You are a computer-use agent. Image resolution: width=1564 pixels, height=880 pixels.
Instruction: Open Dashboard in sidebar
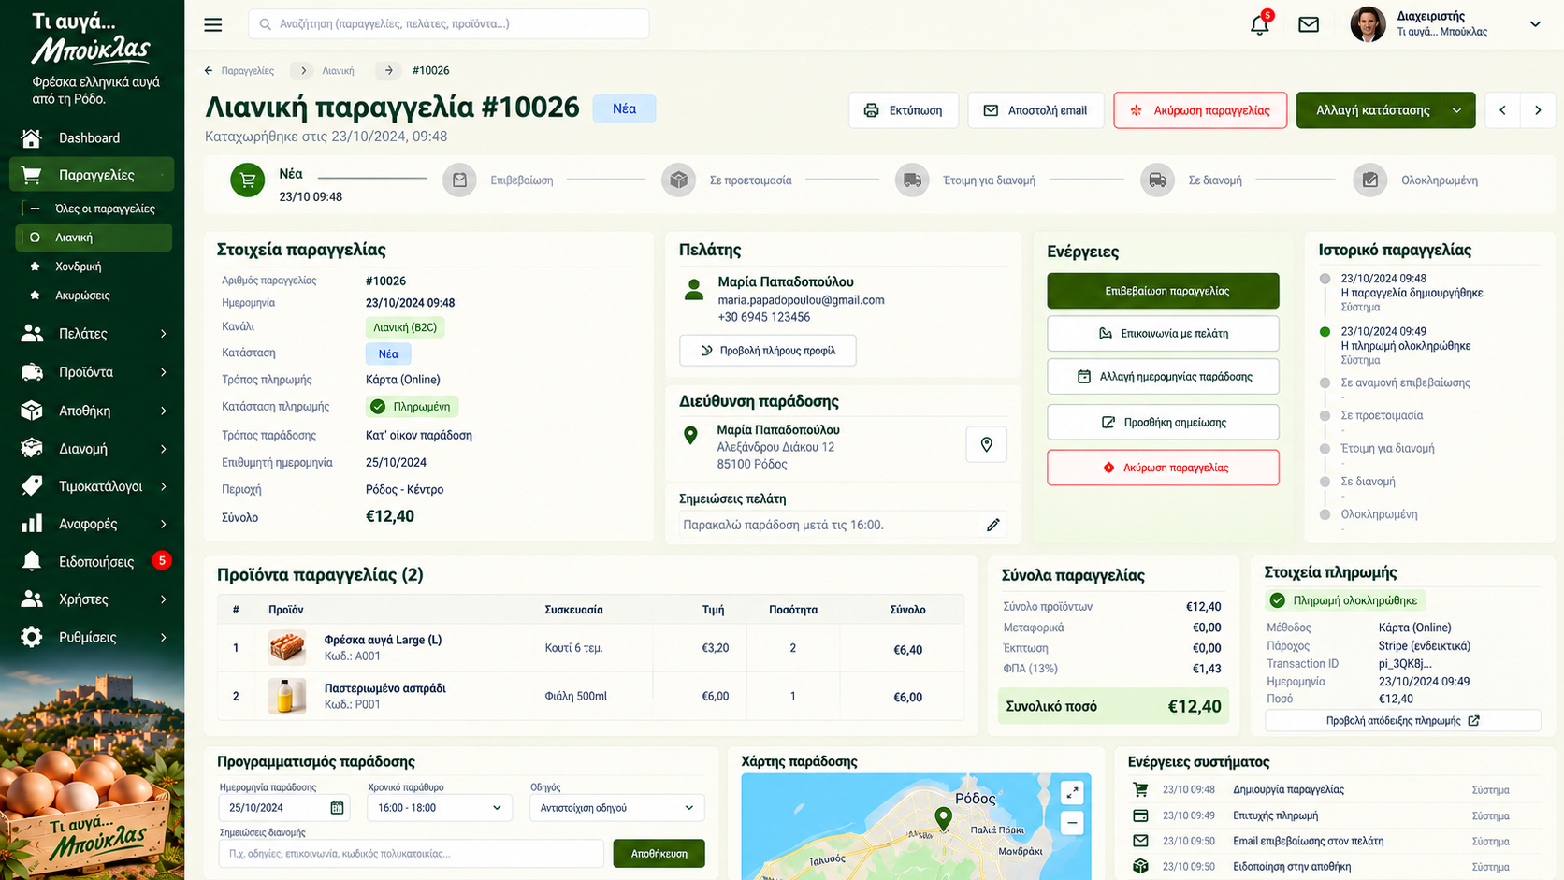(x=89, y=137)
